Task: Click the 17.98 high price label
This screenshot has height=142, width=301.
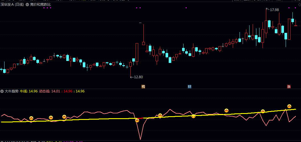Action: [274, 10]
